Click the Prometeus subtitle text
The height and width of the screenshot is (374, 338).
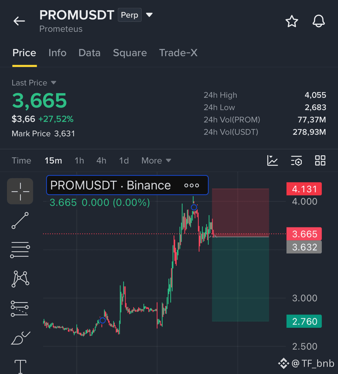61,29
